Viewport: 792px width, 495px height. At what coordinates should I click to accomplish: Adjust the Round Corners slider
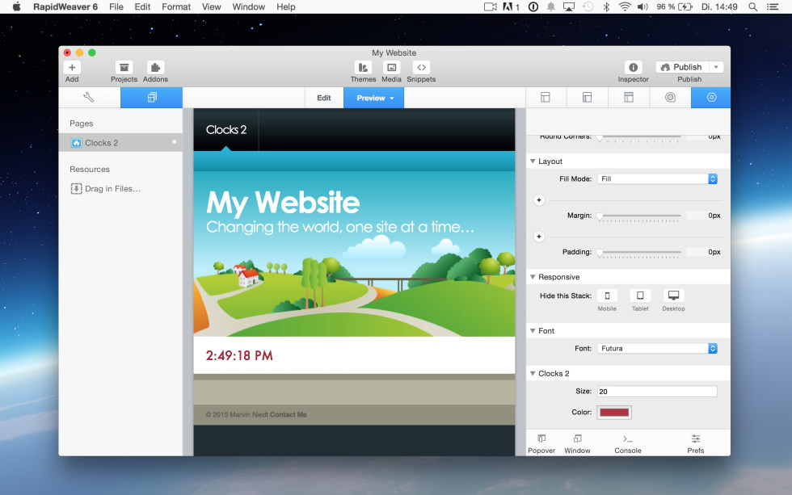600,137
